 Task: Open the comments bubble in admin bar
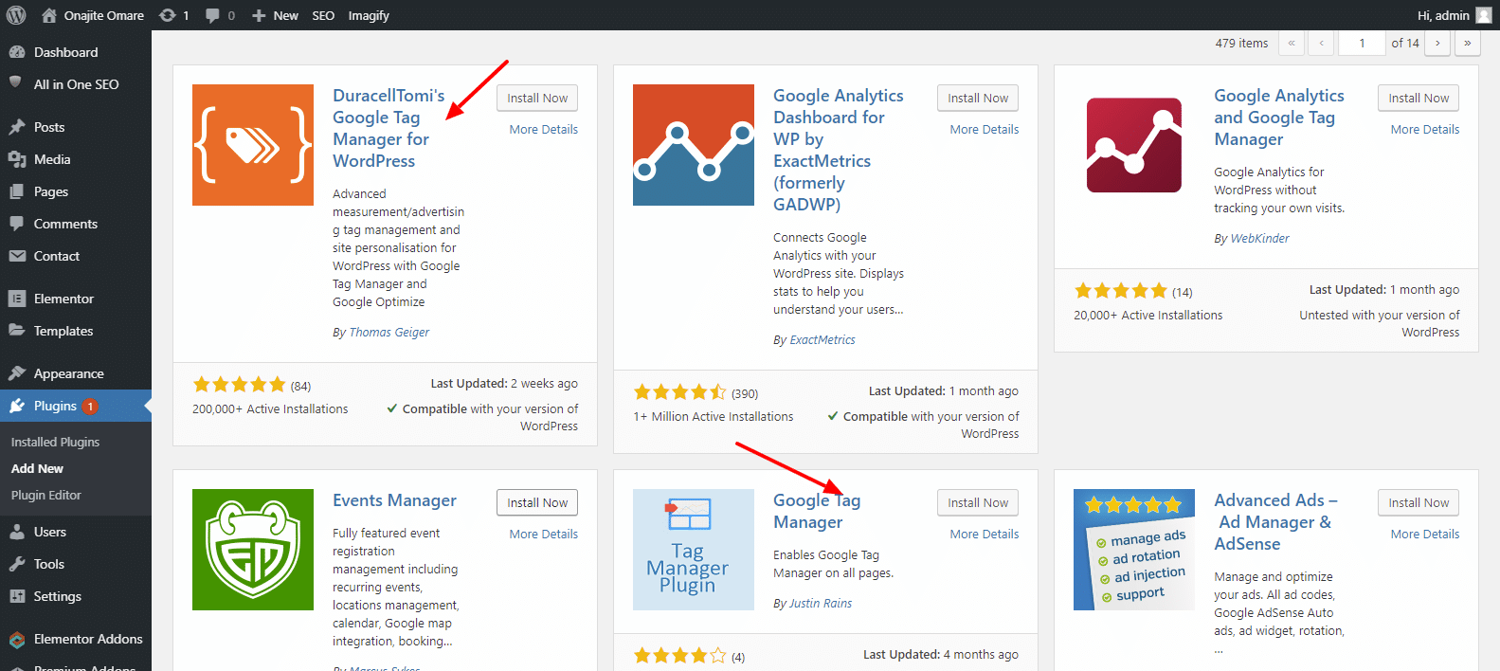pos(212,15)
